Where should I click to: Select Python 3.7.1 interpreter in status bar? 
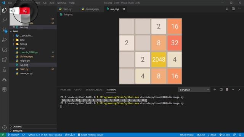[x=45, y=135]
